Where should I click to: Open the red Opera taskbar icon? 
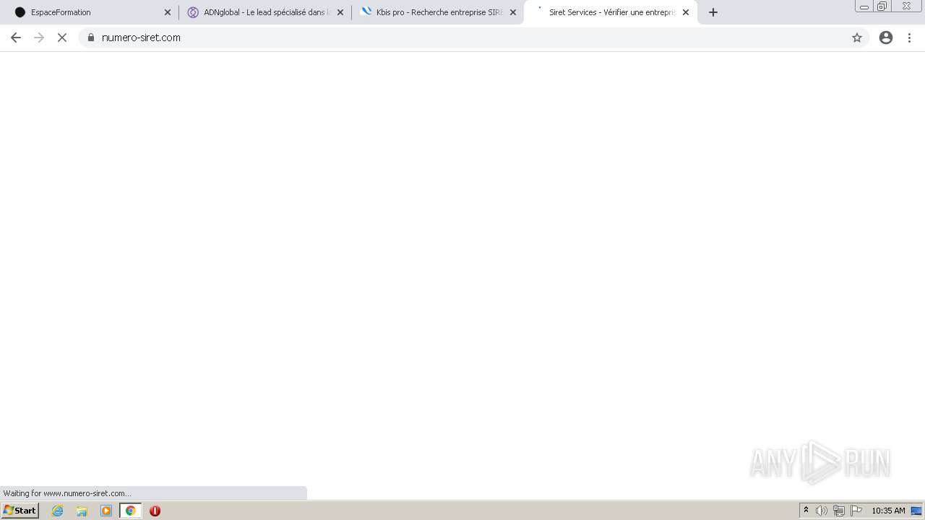pyautogui.click(x=155, y=511)
